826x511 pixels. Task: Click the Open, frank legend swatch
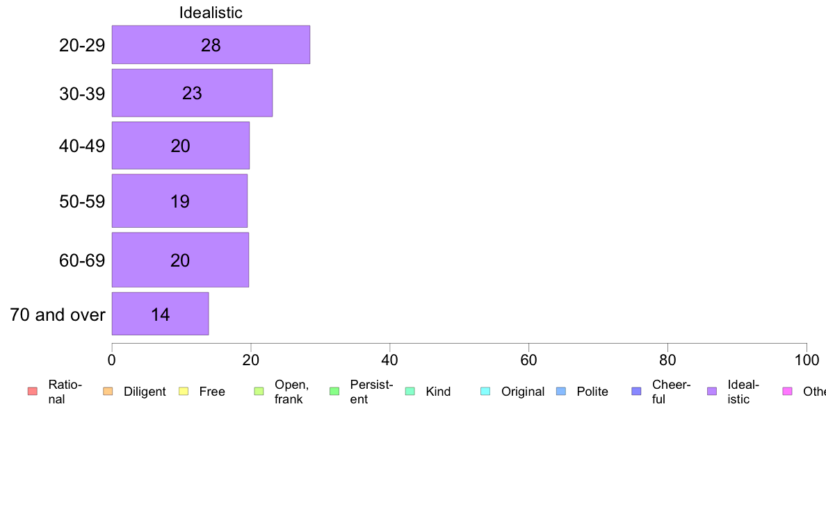click(259, 391)
